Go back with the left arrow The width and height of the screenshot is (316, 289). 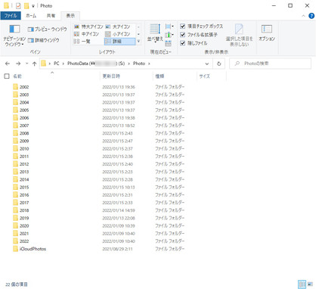click(x=8, y=64)
